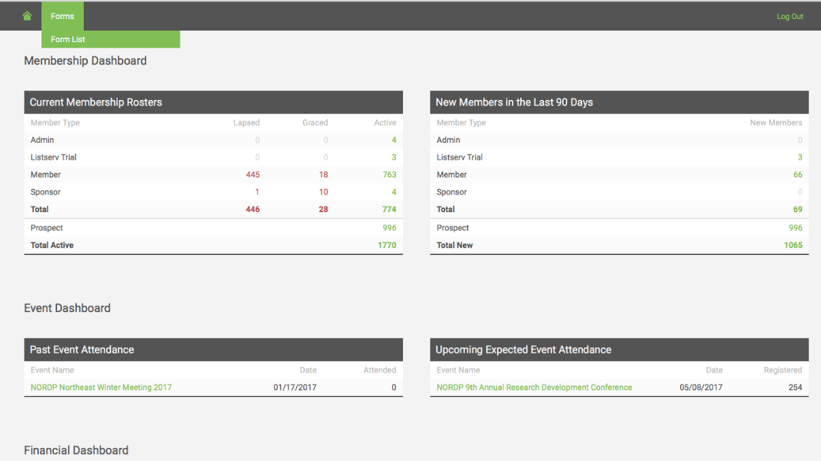
Task: Click the 763 Active members count
Action: [389, 174]
